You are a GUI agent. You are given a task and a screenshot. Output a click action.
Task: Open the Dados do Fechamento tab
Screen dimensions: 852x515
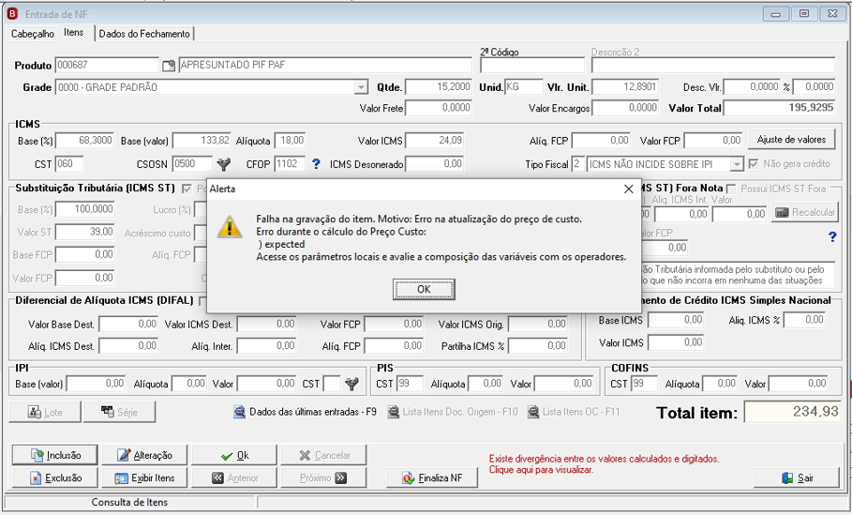click(x=144, y=34)
